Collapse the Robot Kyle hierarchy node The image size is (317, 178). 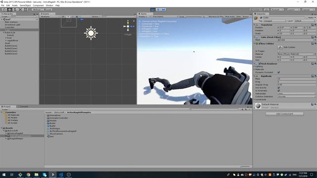click(3, 33)
